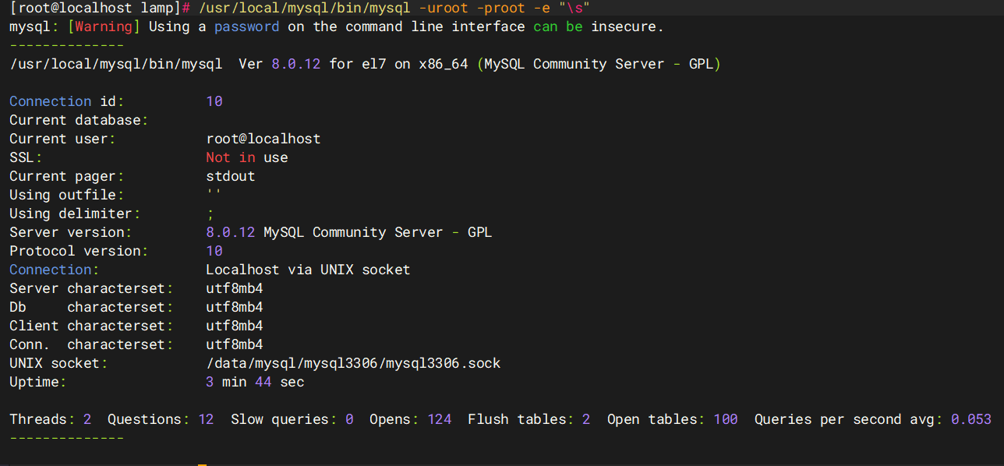Image resolution: width=1004 pixels, height=466 pixels.
Task: Click the "root@localhost" value
Action: 263,139
